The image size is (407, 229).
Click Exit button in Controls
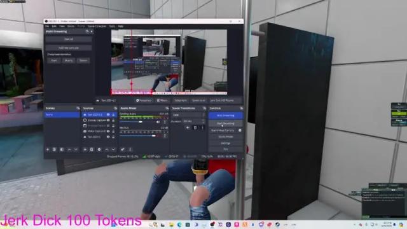[226, 149]
